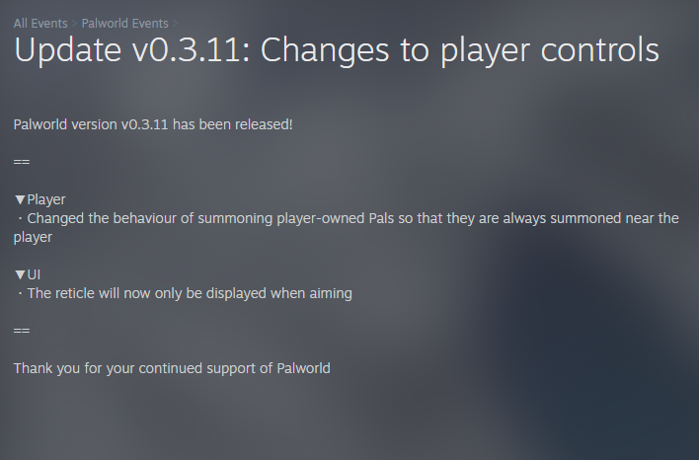Click the bullet before "The reticle"
The image size is (699, 460).
click(x=19, y=293)
